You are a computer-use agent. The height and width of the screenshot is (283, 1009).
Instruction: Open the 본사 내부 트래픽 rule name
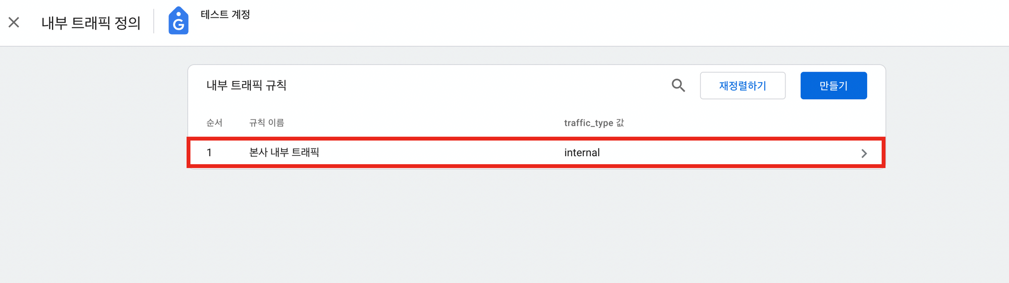coord(284,152)
